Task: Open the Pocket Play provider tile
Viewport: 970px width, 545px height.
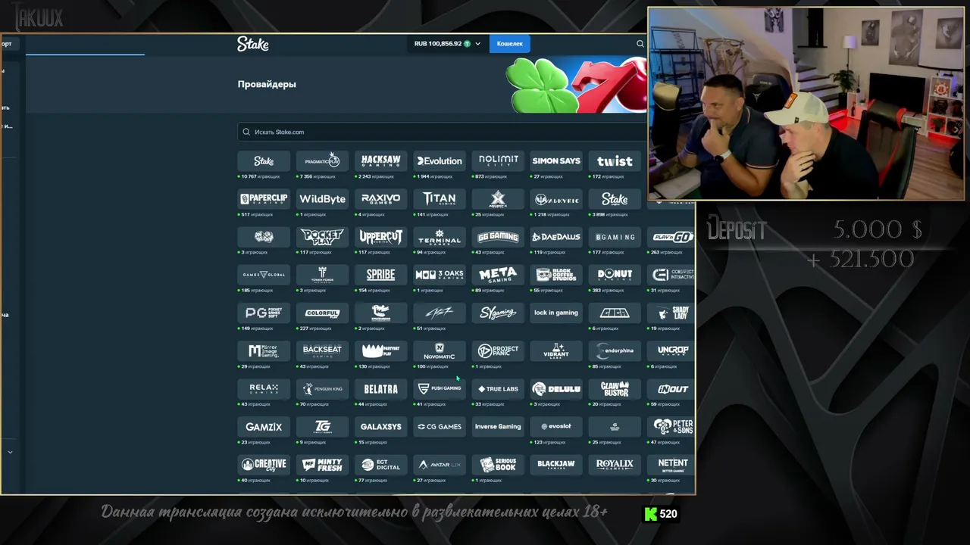Action: 322,237
